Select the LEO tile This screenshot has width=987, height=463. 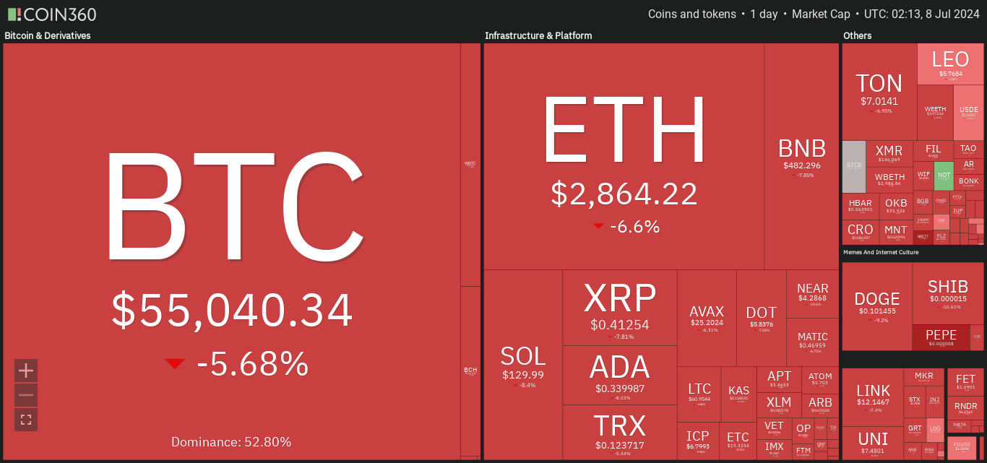[950, 64]
